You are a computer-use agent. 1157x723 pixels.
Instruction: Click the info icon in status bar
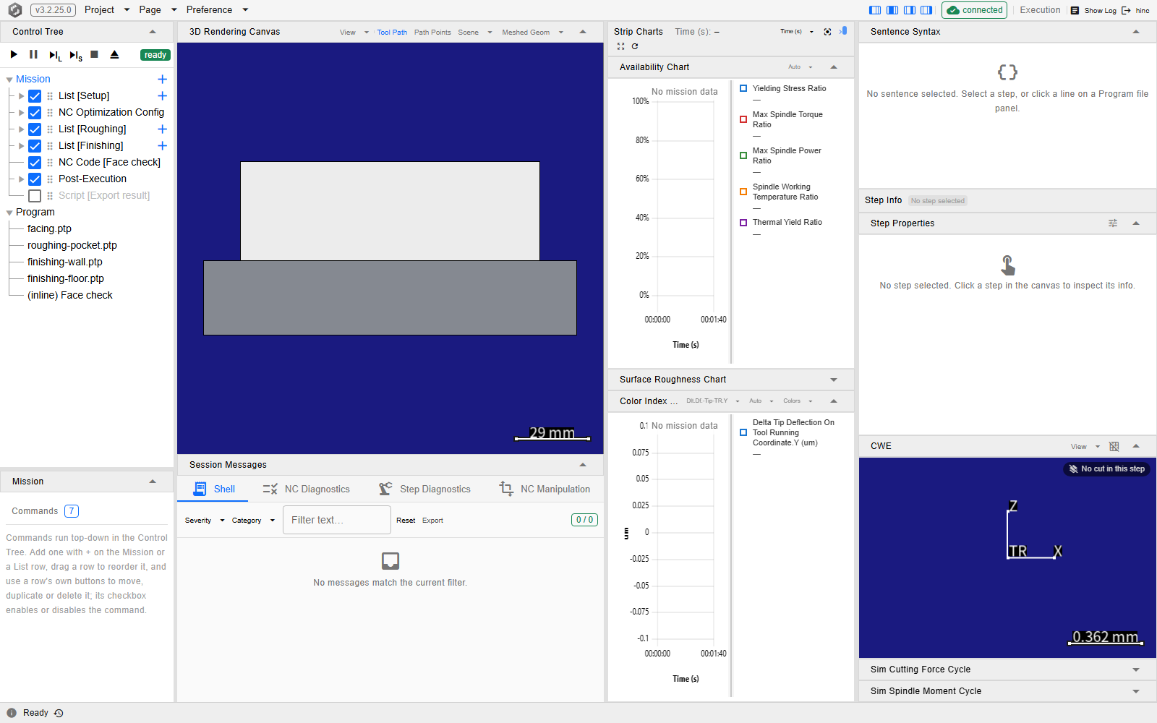click(12, 713)
